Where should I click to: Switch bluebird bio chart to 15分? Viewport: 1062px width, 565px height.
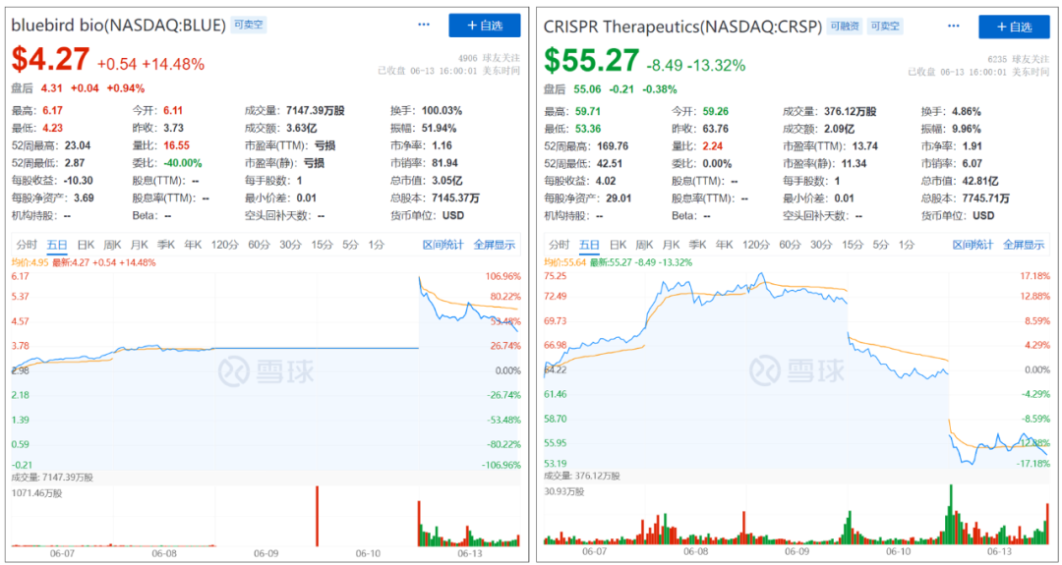322,245
